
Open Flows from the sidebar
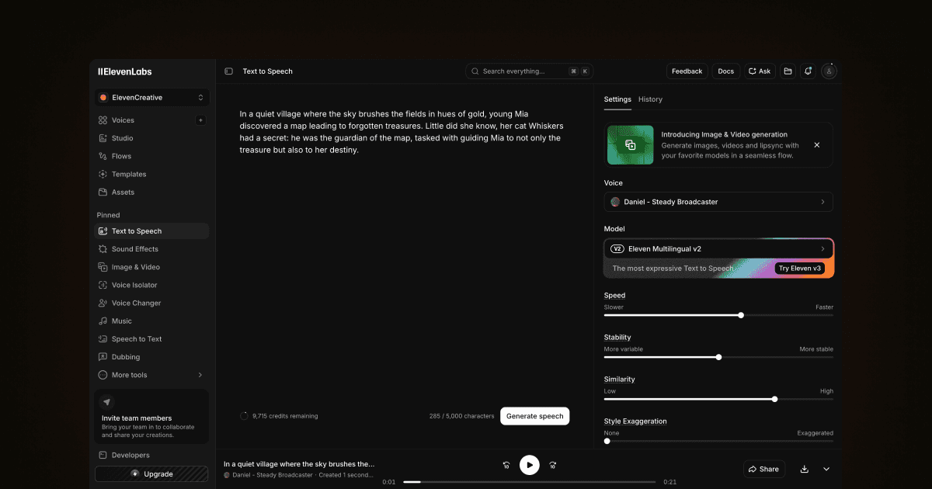coord(151,156)
